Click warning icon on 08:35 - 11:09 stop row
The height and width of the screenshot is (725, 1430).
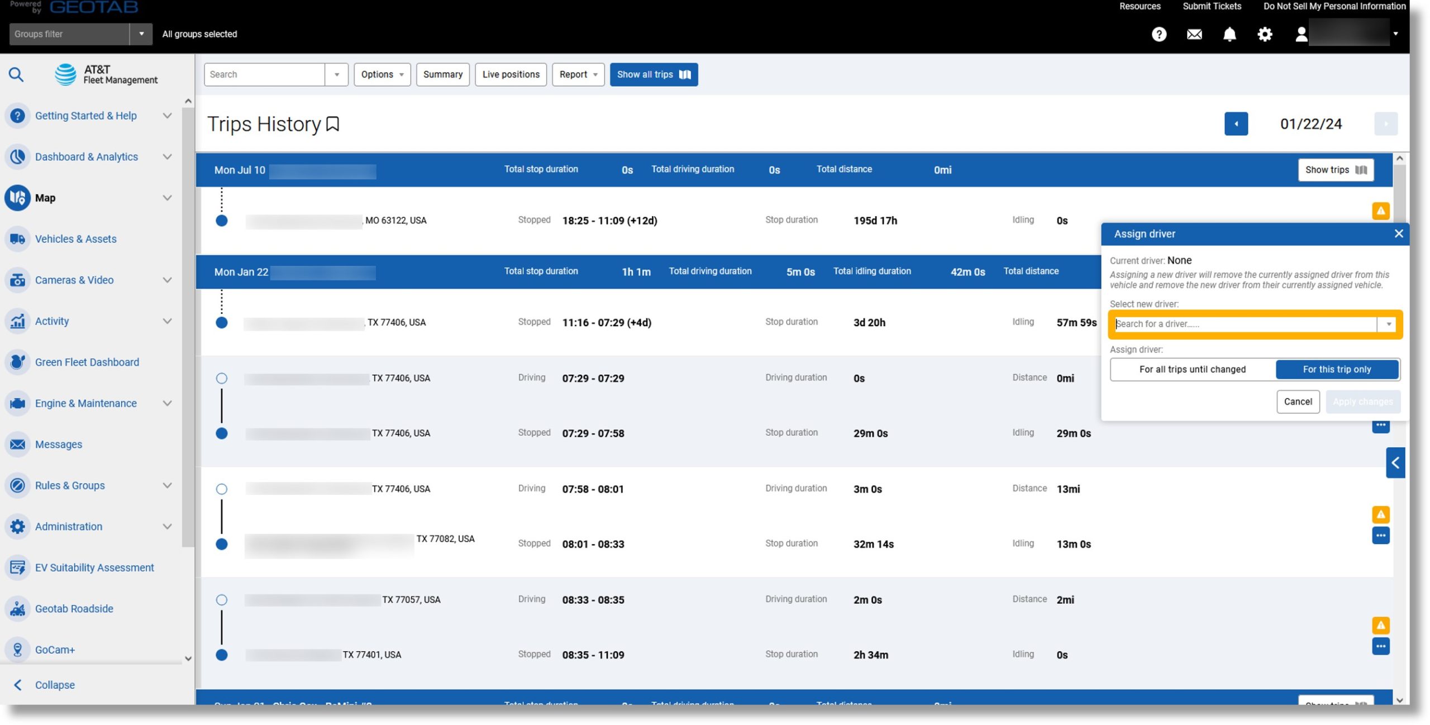[1381, 626]
